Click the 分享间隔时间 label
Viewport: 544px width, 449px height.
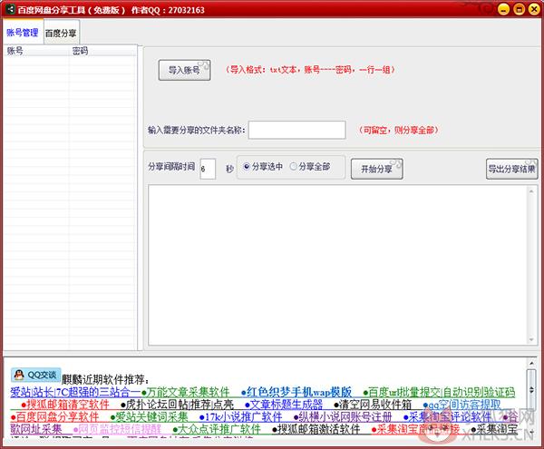click(171, 167)
